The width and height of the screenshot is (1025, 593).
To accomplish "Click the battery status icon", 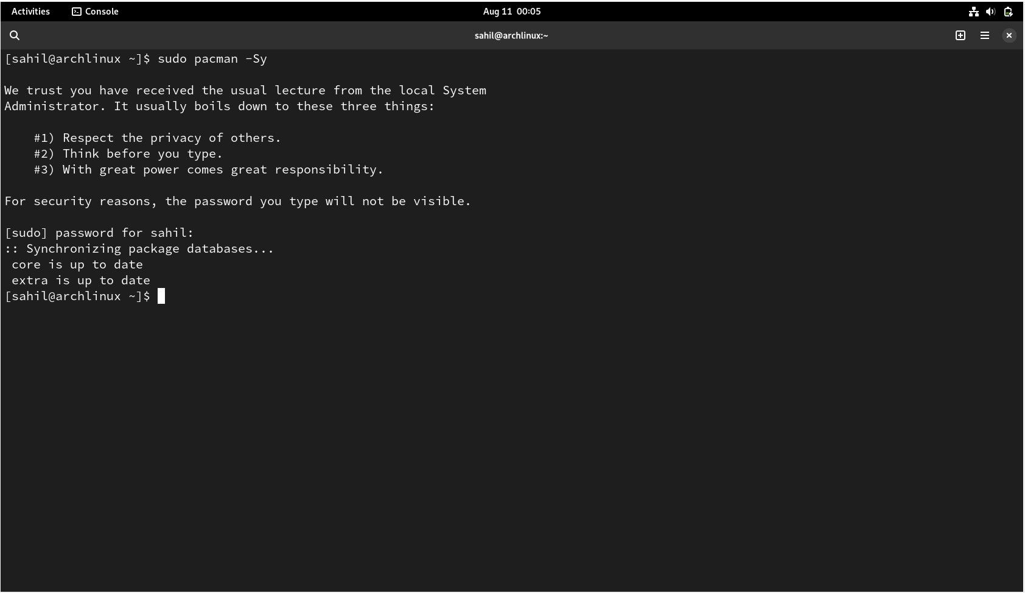I will tap(1009, 11).
